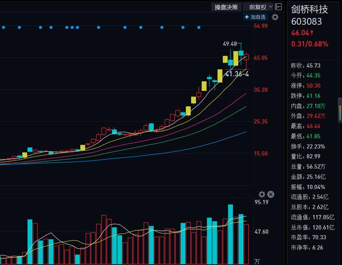
Task: Click the 49.48 high price label
Action: coord(230,43)
